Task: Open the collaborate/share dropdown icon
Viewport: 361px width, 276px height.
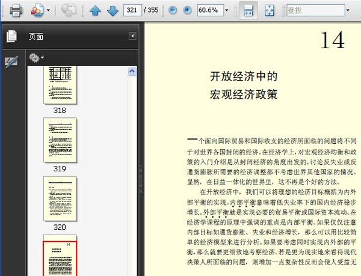Action: coord(40,11)
